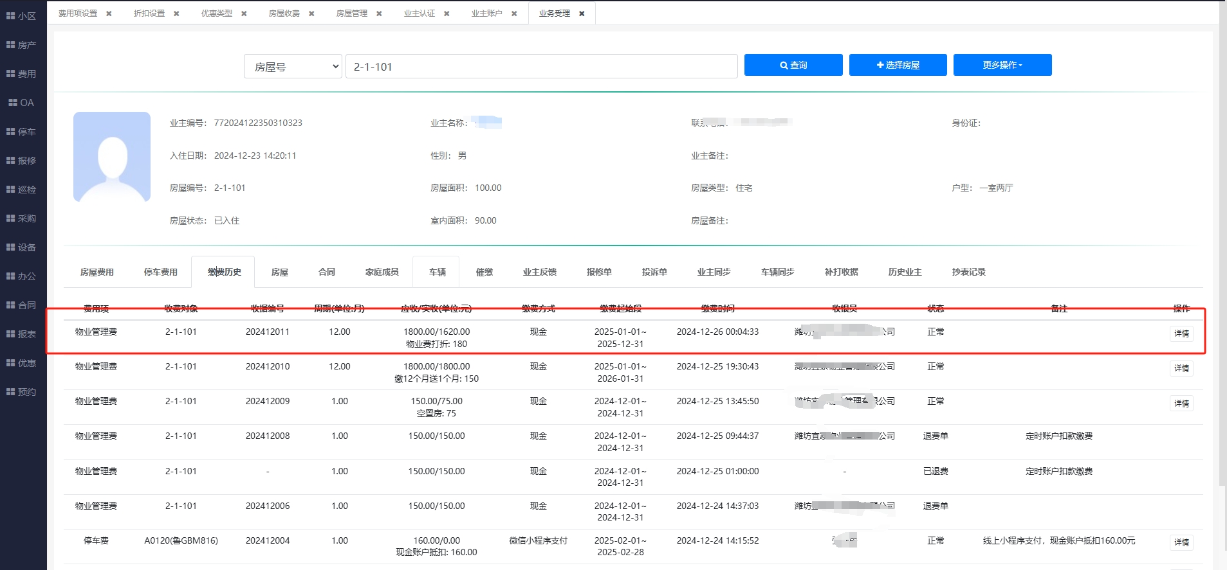
Task: Select the 停车费用 tab
Action: coord(161,272)
